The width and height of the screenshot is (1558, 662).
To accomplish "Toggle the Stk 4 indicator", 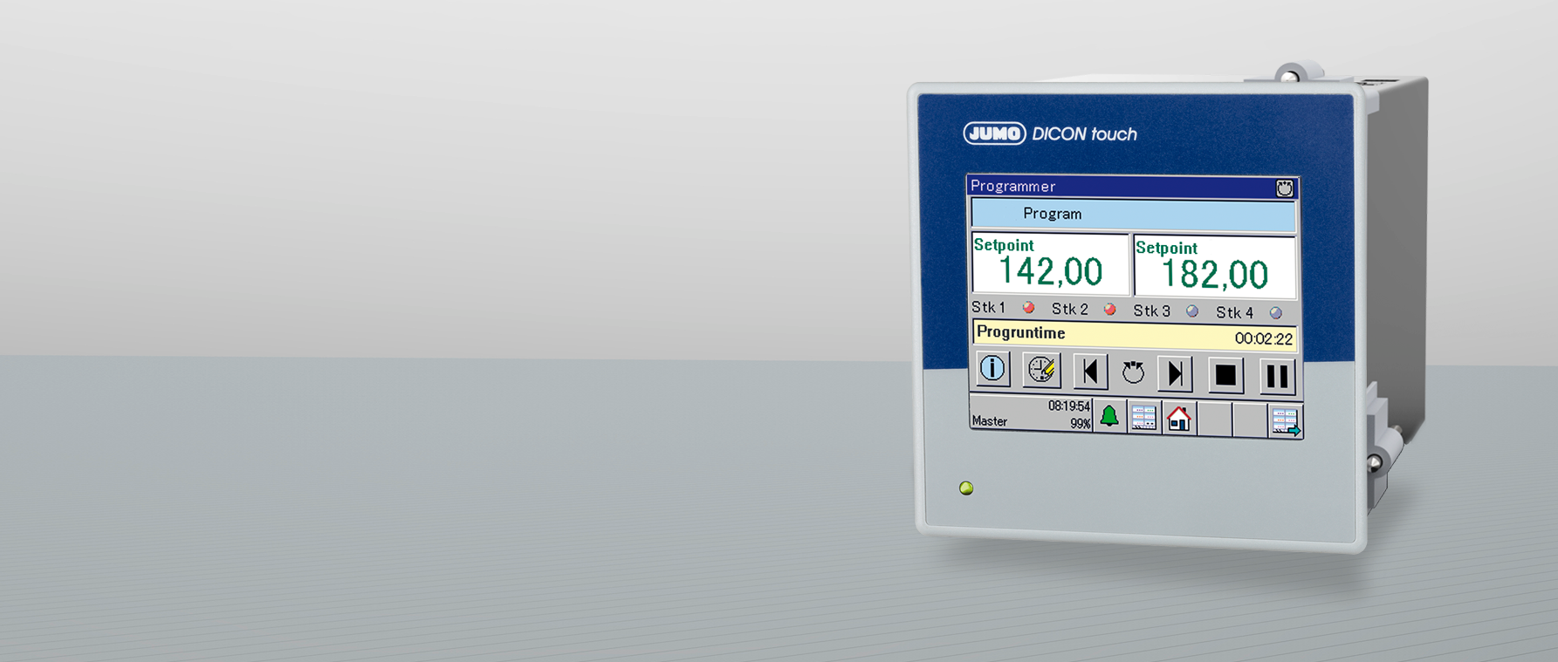I will coord(1276,313).
